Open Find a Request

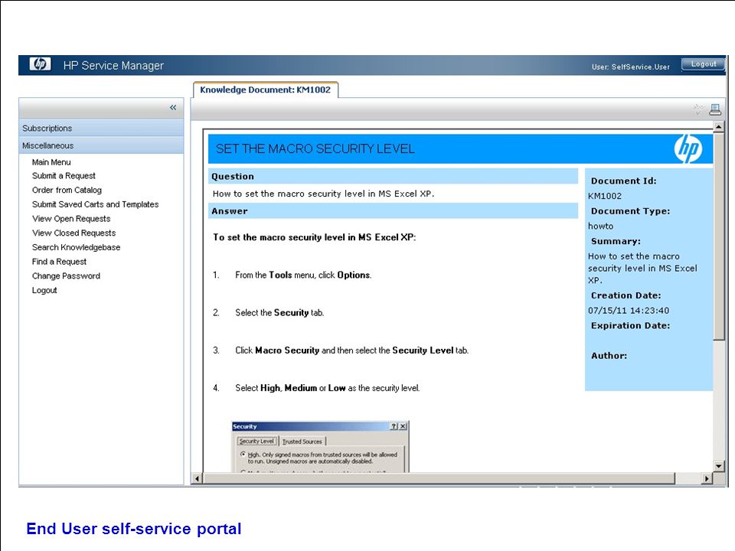(59, 262)
